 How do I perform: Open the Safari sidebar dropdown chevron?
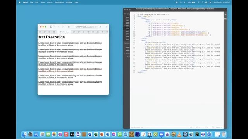click(54, 27)
